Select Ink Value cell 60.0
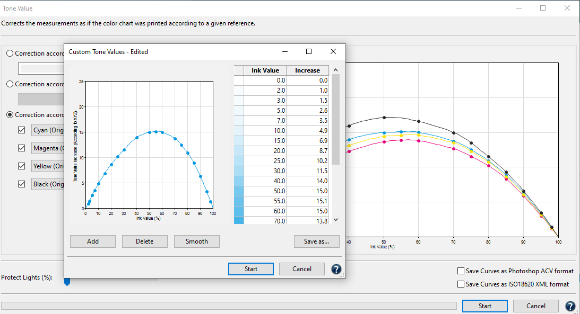This screenshot has width=580, height=314. click(265, 211)
